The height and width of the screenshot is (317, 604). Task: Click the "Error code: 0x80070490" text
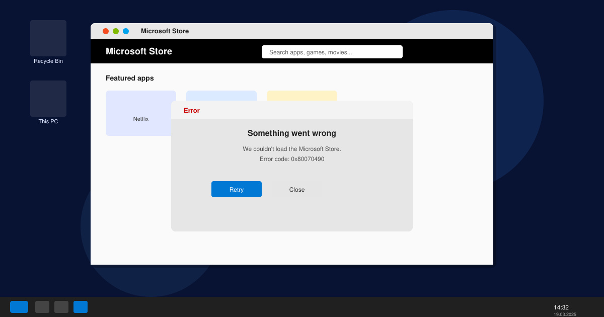coord(292,159)
